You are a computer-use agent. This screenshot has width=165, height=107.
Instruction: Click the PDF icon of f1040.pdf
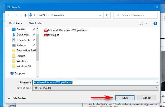click(x=46, y=35)
